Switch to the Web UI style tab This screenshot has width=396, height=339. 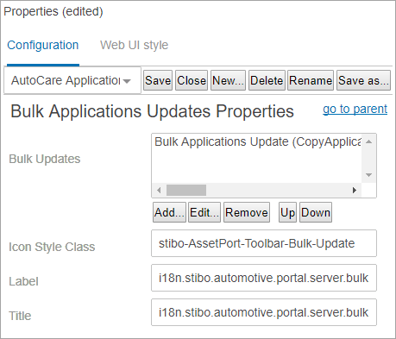point(134,45)
